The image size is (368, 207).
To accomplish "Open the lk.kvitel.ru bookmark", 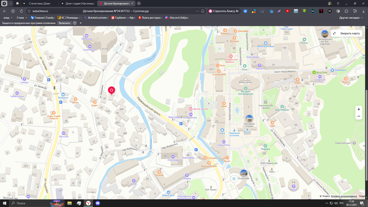I will pyautogui.click(x=96, y=18).
